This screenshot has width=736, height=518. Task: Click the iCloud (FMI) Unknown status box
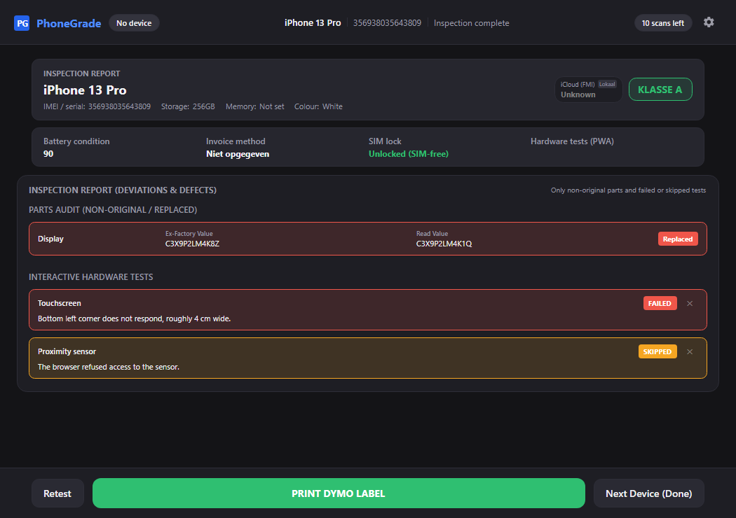pyautogui.click(x=588, y=90)
